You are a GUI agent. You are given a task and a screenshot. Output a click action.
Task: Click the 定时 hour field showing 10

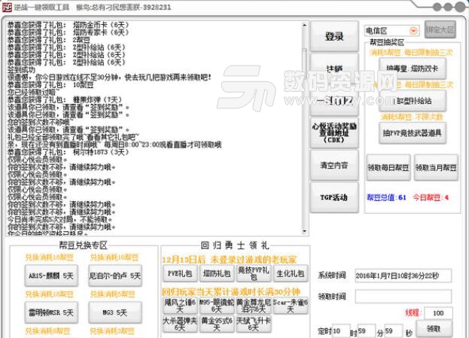coord(340,330)
